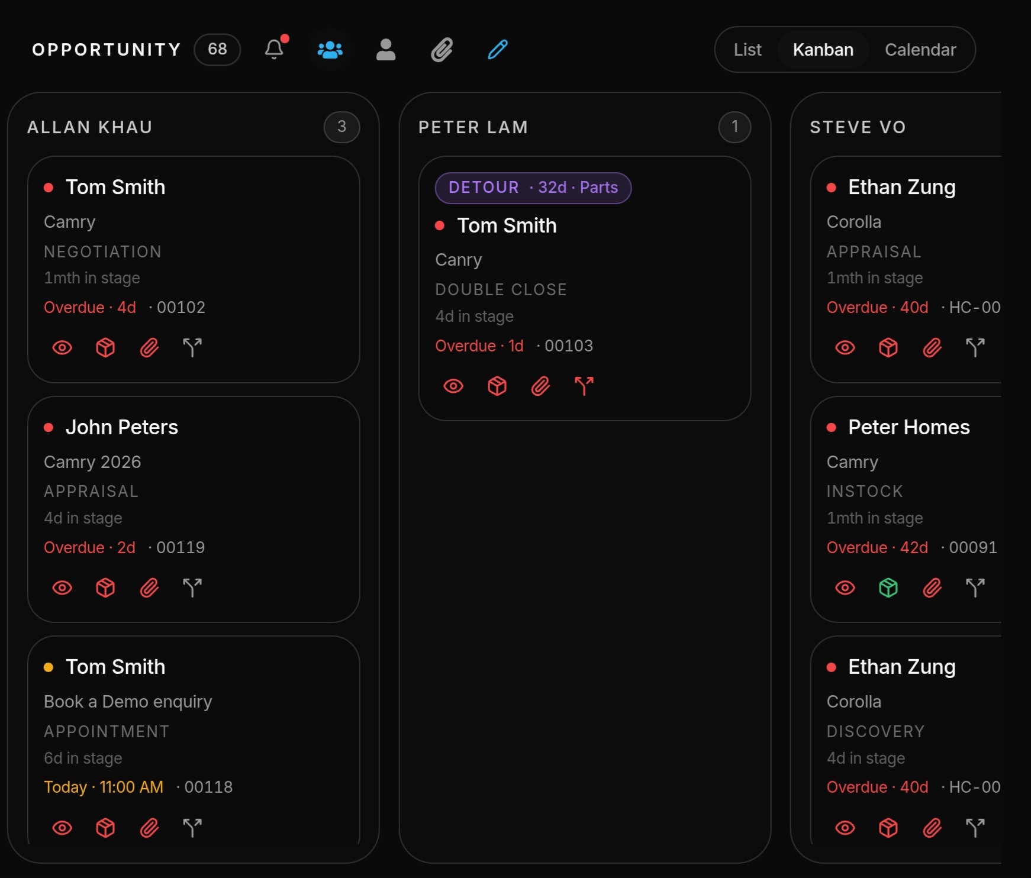Click the header paperclip attachments icon
The image size is (1031, 878).
[x=442, y=50]
